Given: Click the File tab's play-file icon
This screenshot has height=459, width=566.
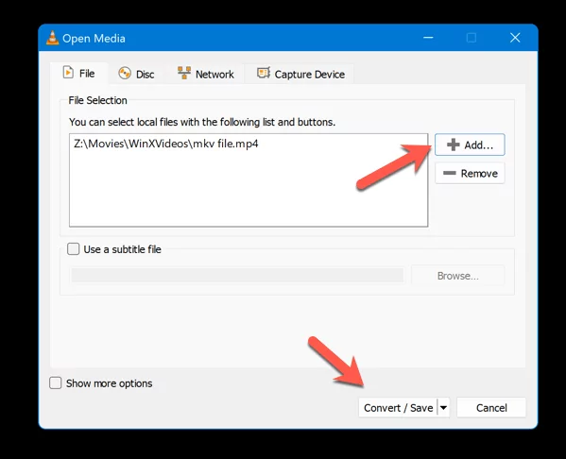Looking at the screenshot, I should pyautogui.click(x=68, y=72).
